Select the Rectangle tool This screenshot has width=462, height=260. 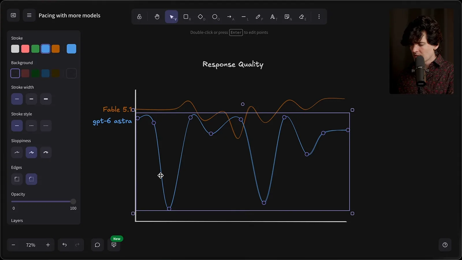pyautogui.click(x=186, y=17)
